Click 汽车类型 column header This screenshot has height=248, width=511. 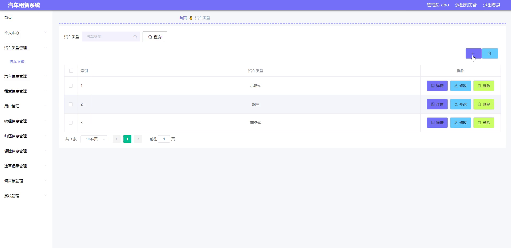(256, 71)
